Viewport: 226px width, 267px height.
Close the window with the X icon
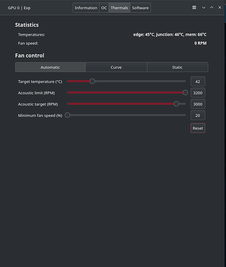coord(220,7)
